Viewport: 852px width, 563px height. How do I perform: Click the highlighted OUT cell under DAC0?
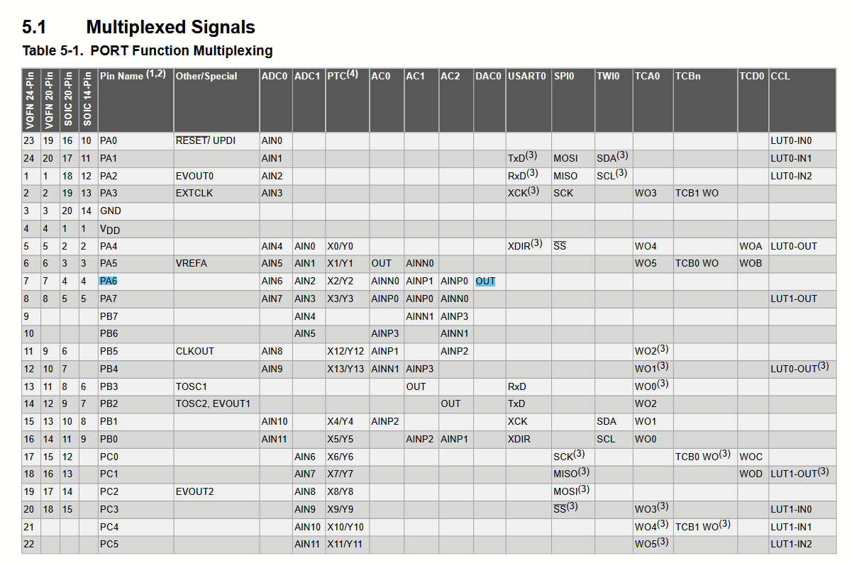(x=485, y=281)
